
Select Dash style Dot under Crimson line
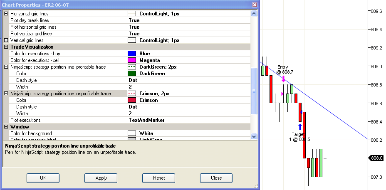[133, 107]
